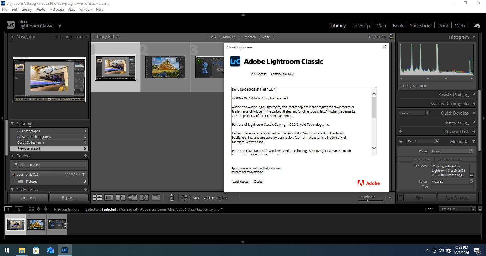The height and width of the screenshot is (256, 486).
Task: Go forward with filmstrip right arrow
Action: pyautogui.click(x=46, y=209)
